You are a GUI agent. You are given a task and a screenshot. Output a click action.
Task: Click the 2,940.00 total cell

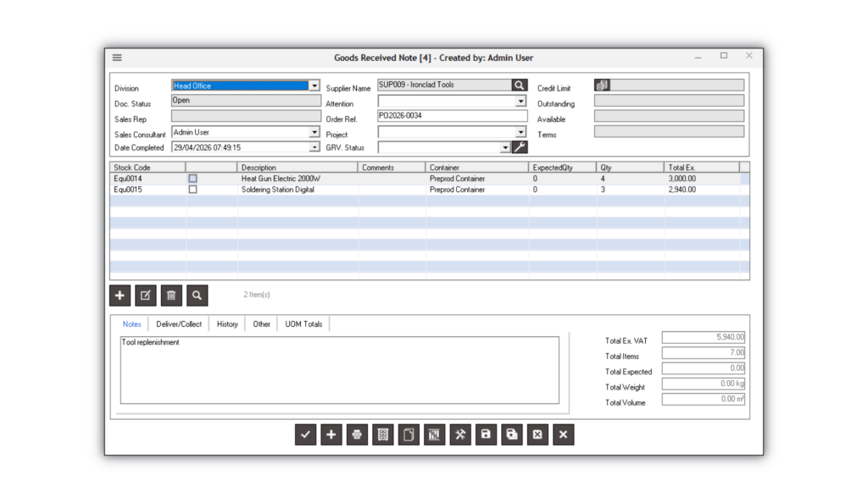coord(702,189)
